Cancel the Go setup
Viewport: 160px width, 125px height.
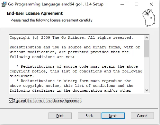click(142, 116)
